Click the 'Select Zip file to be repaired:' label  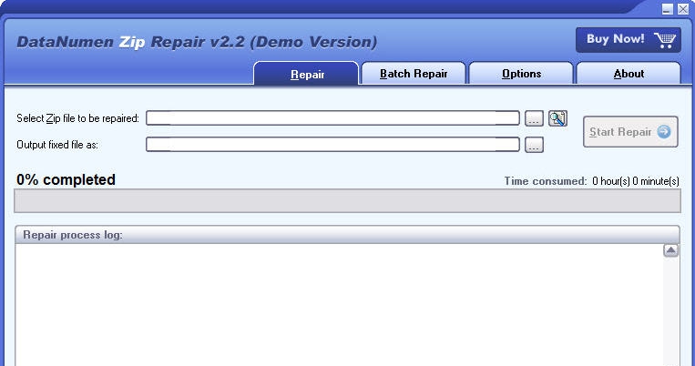[x=77, y=118]
